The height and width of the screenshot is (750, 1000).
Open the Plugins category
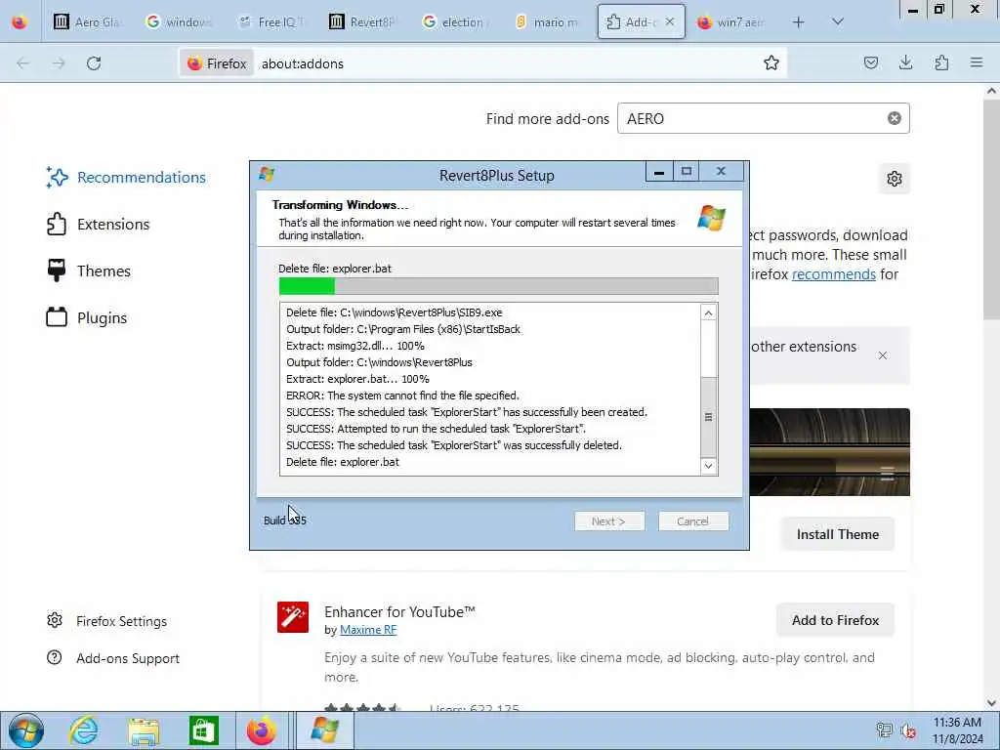(87, 317)
